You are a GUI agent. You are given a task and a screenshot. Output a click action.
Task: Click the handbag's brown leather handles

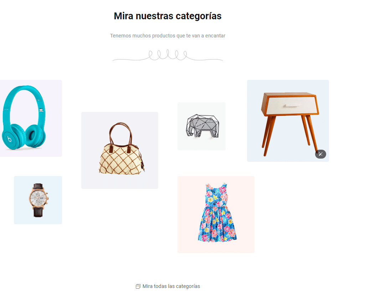(121, 134)
